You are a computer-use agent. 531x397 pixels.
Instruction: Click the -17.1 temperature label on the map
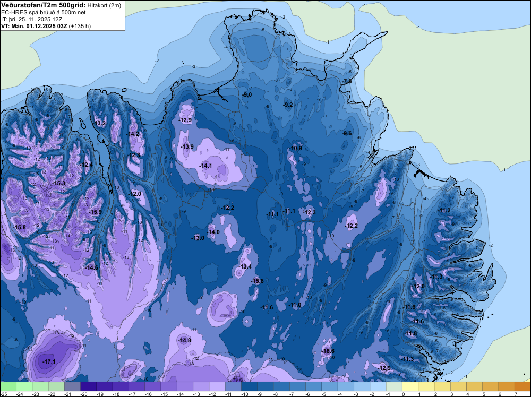click(x=49, y=361)
